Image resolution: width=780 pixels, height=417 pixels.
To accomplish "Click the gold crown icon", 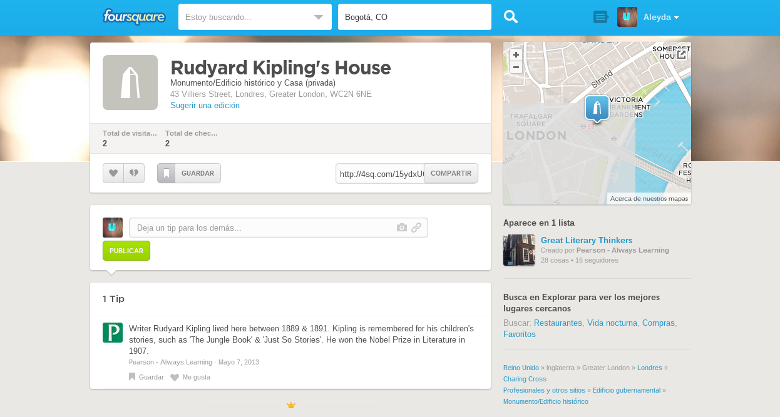I will tap(290, 405).
